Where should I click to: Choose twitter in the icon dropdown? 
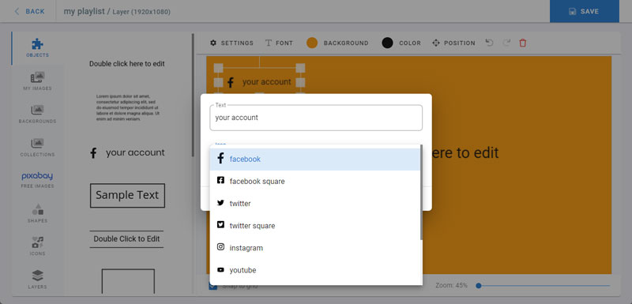pos(314,204)
